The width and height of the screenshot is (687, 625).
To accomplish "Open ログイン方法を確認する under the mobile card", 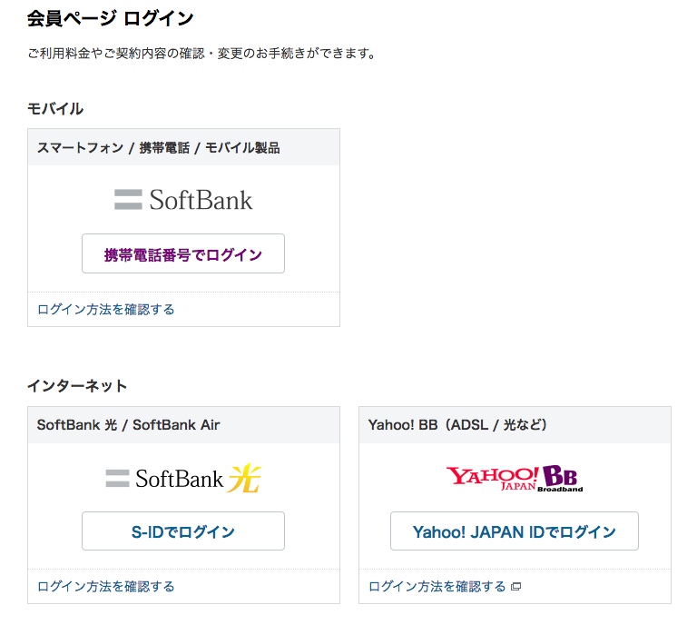I will coord(106,309).
